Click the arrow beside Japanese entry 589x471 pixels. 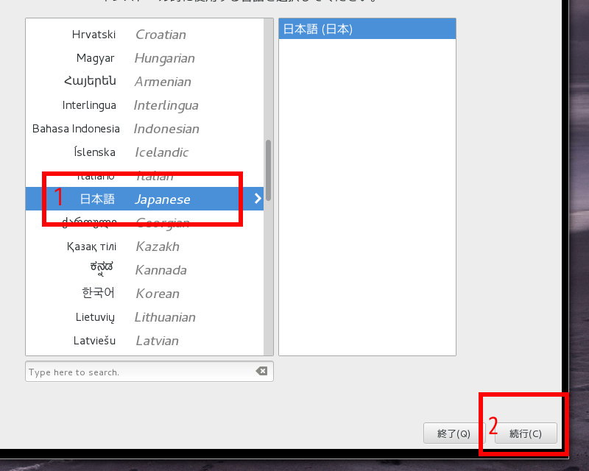click(257, 199)
